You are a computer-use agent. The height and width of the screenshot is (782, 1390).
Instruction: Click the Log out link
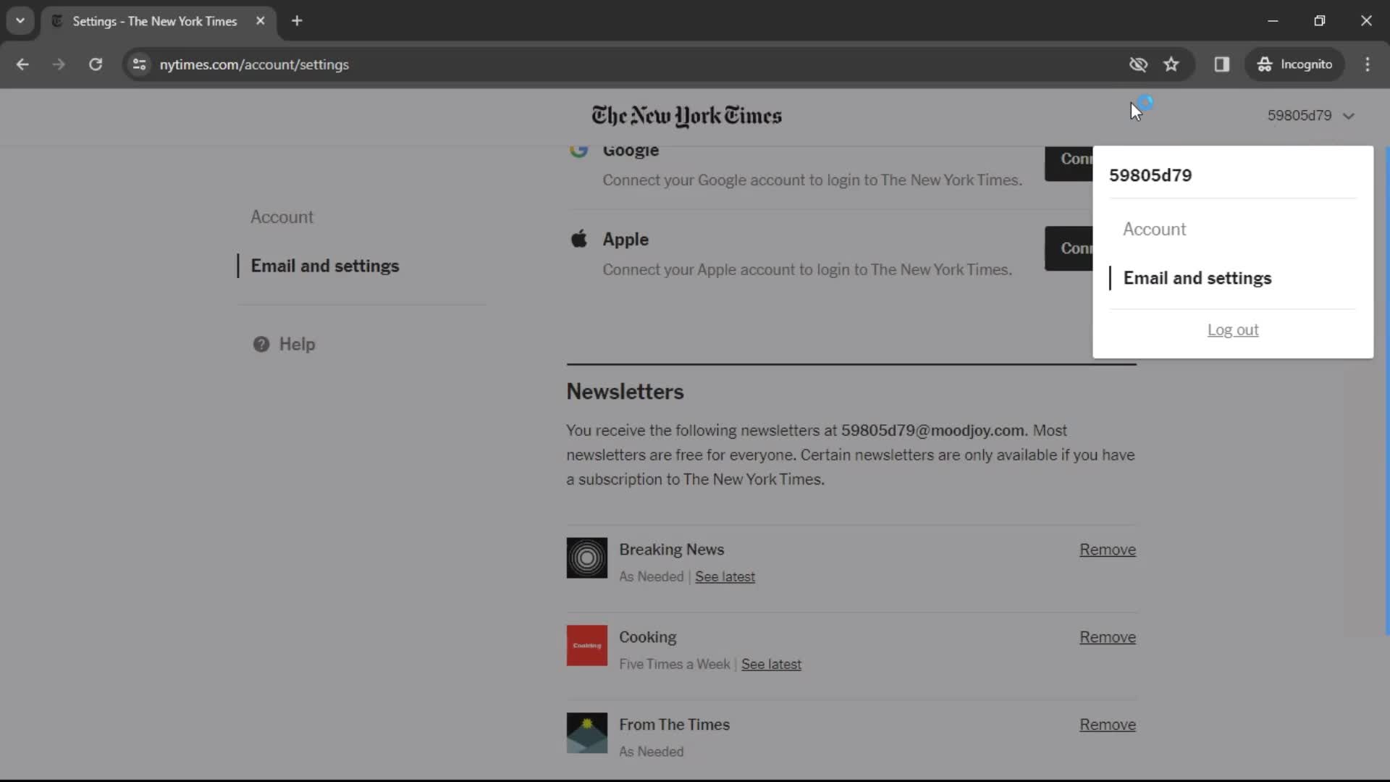1233,330
